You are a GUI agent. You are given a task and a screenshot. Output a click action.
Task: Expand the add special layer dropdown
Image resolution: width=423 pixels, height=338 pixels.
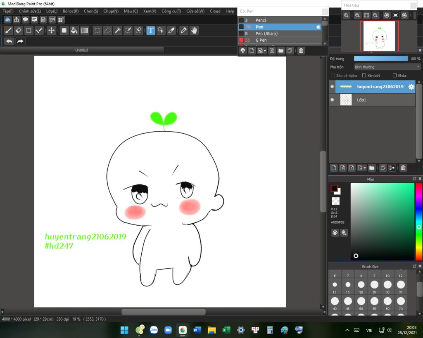click(364, 168)
